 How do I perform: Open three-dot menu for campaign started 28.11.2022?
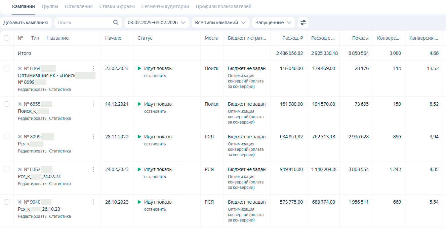click(x=93, y=137)
